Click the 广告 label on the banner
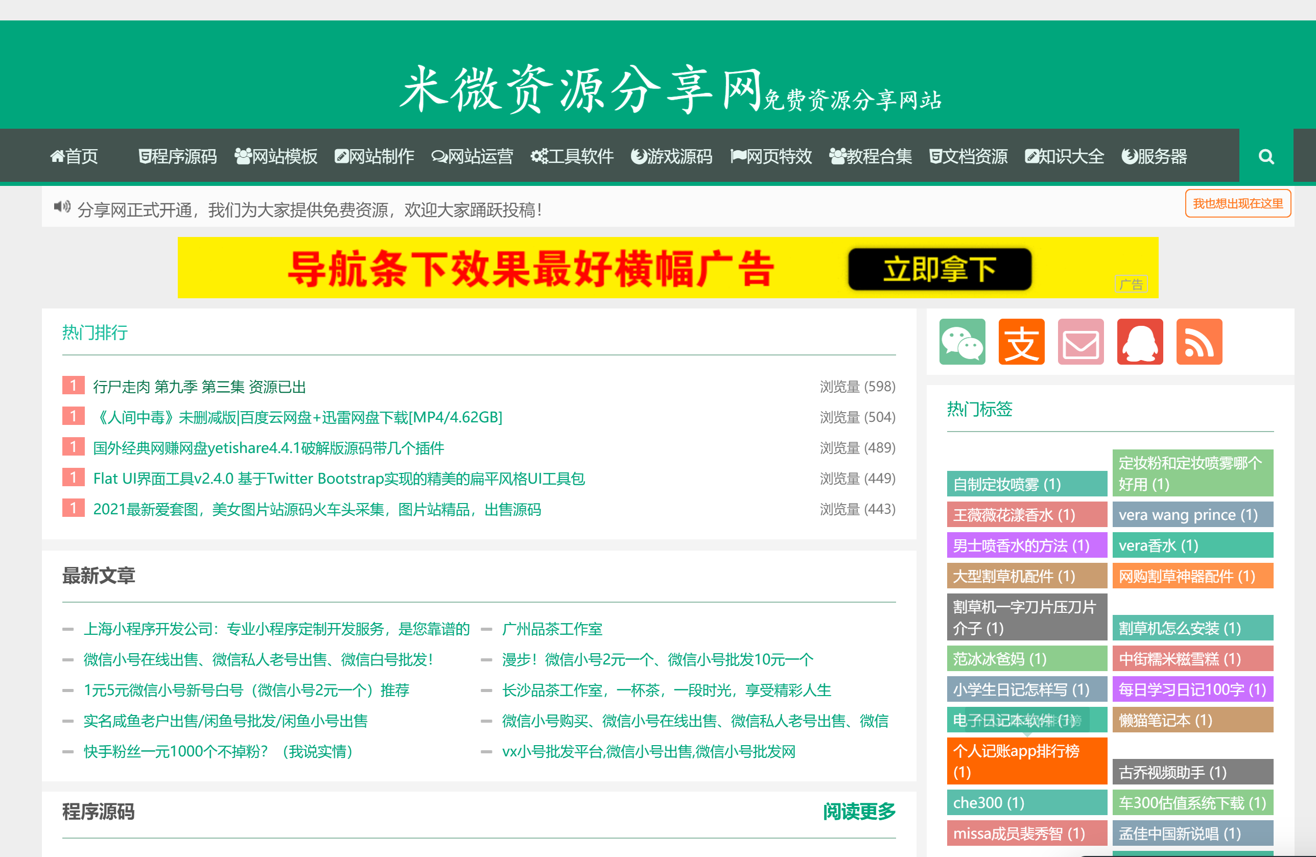Image resolution: width=1316 pixels, height=857 pixels. (1131, 284)
